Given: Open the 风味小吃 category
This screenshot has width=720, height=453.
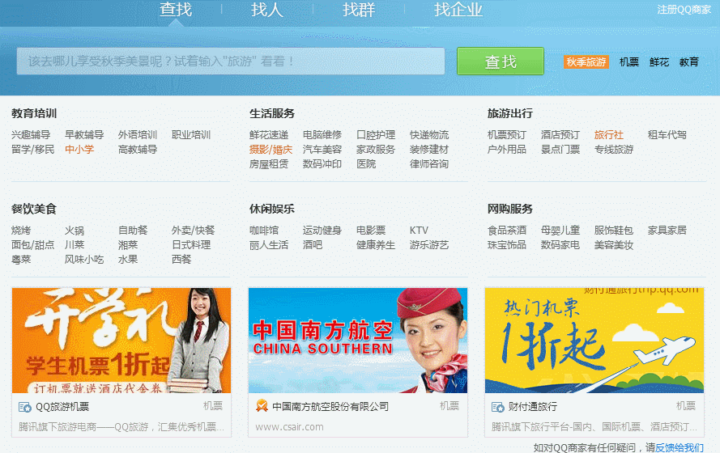Looking at the screenshot, I should [x=84, y=260].
